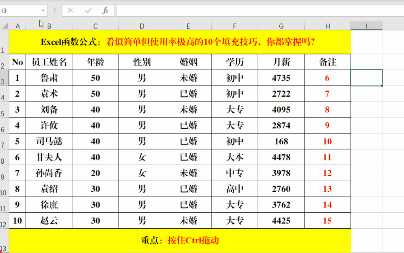Click salary cell 2760
This screenshot has width=404, height=253.
click(281, 189)
